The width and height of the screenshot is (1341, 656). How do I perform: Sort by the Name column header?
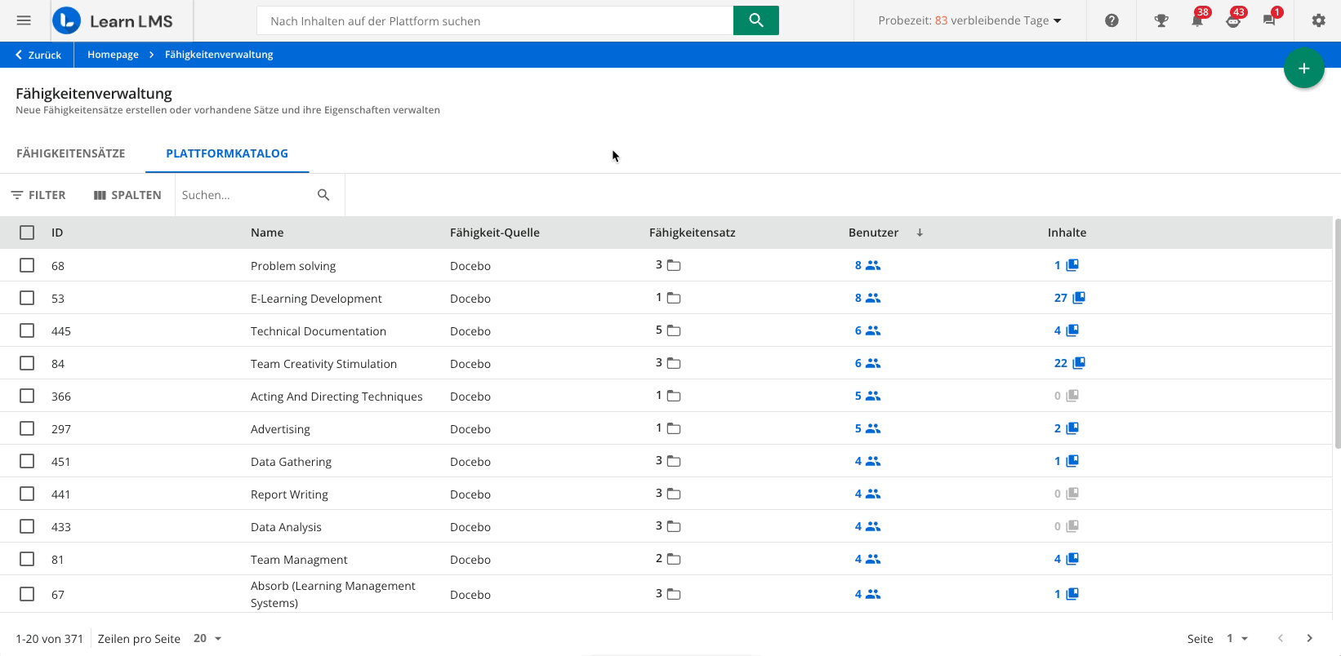[267, 233]
